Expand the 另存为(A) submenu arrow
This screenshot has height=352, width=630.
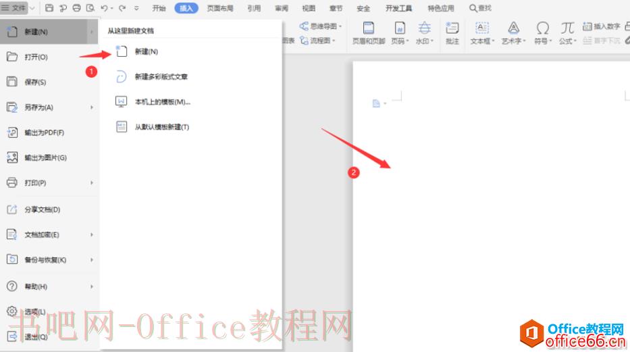pyautogui.click(x=92, y=107)
